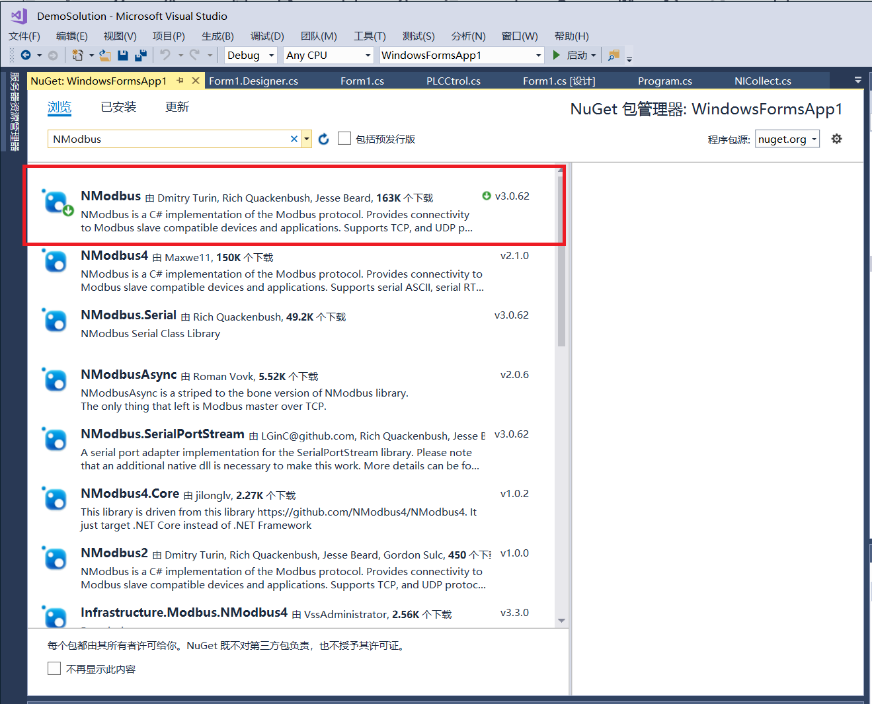Click the NModbus4 package icon
Viewport: 872px width, 704px height.
(55, 261)
